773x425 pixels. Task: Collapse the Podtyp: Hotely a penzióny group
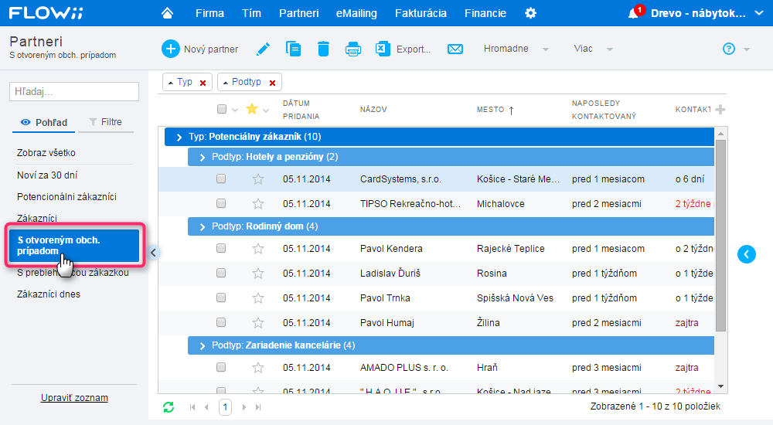[x=202, y=158]
